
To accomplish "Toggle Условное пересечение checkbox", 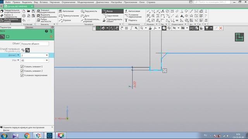I will pyautogui.click(x=22, y=76).
